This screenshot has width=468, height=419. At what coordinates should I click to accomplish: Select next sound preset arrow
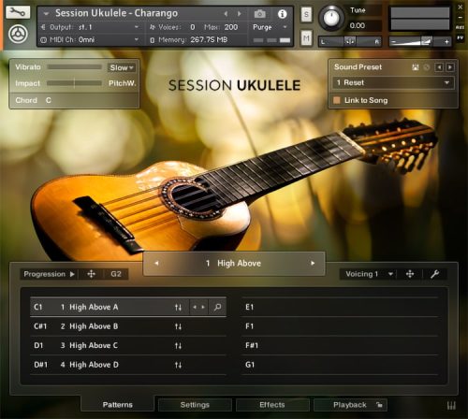[x=450, y=67]
